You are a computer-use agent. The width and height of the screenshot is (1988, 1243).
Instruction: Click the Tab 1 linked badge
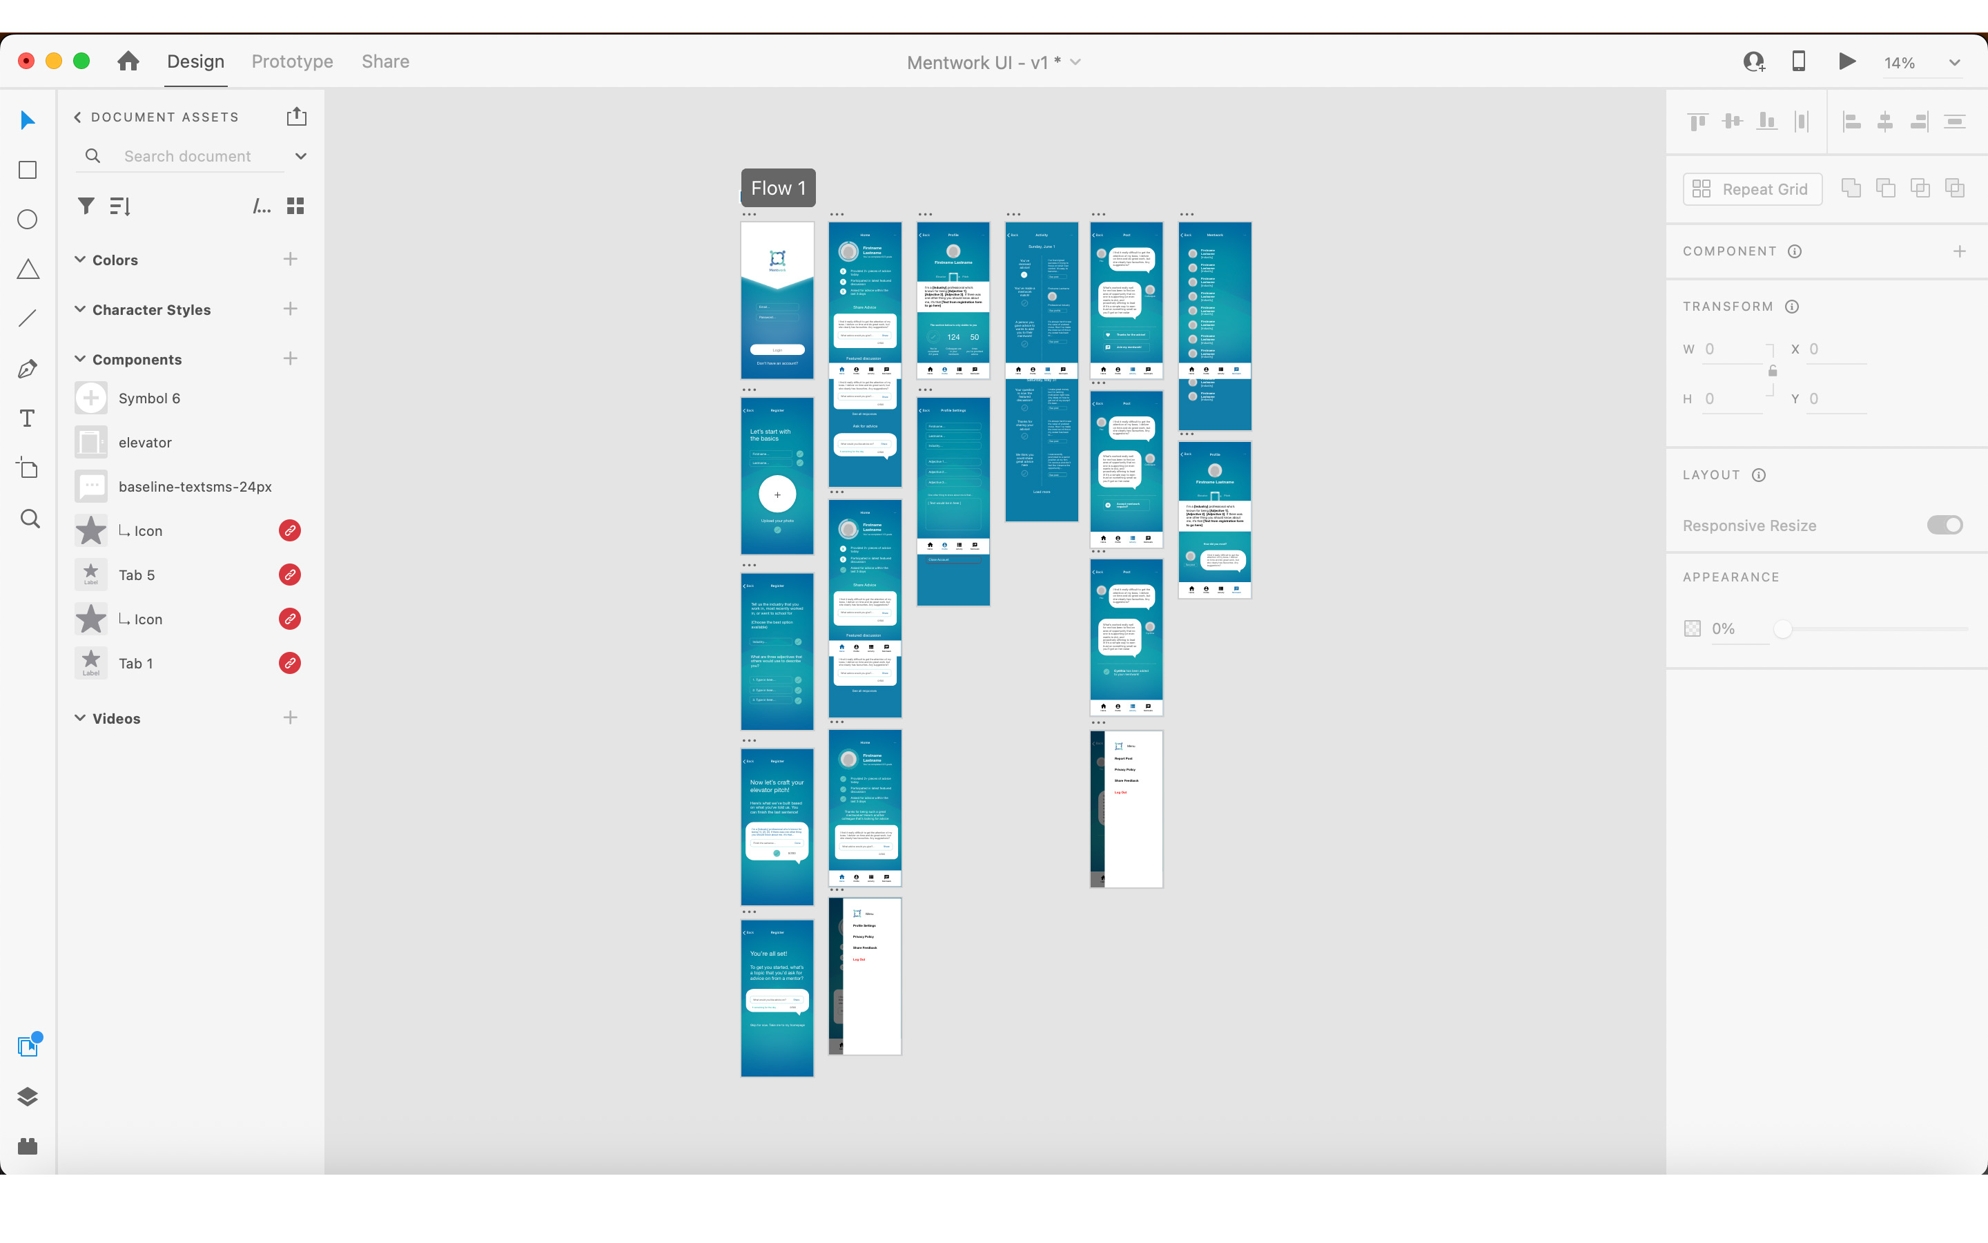click(289, 663)
